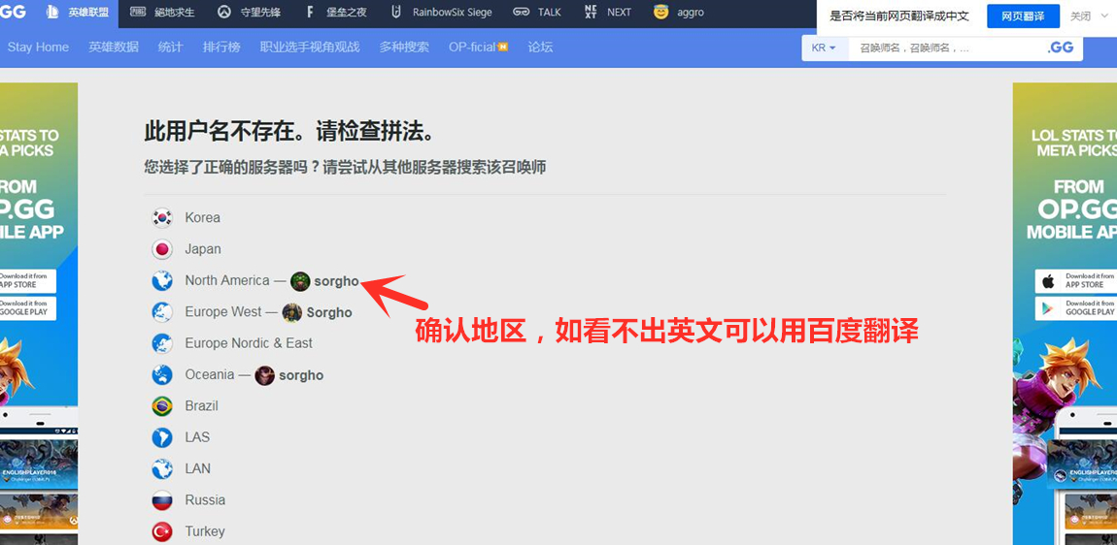Click App Store download badge in right ad

pos(1075,280)
